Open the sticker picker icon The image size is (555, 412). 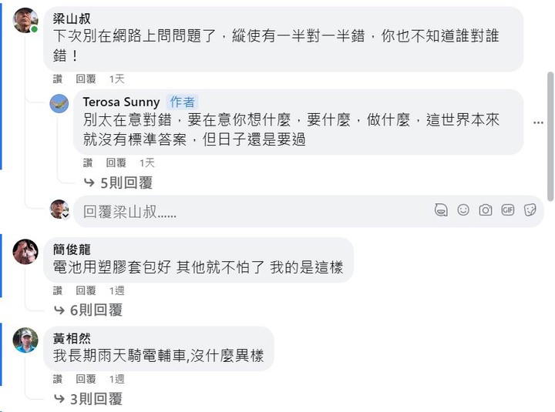click(530, 209)
